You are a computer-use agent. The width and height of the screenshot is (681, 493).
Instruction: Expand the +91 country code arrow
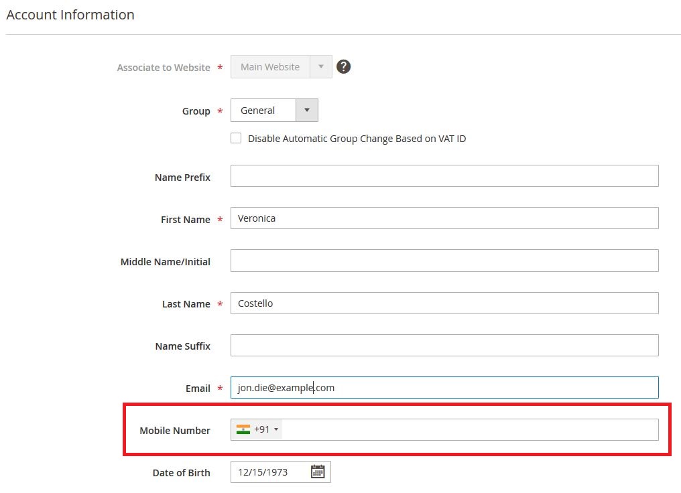point(276,430)
